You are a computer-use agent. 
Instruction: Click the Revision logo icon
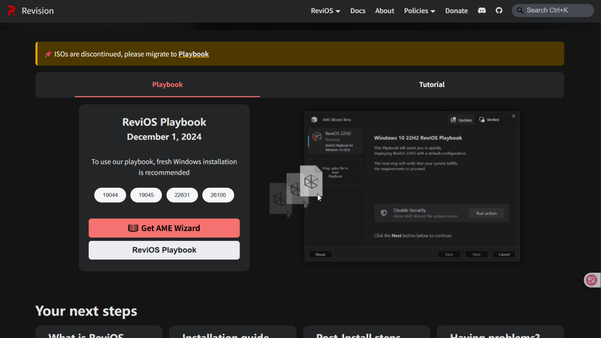[12, 11]
